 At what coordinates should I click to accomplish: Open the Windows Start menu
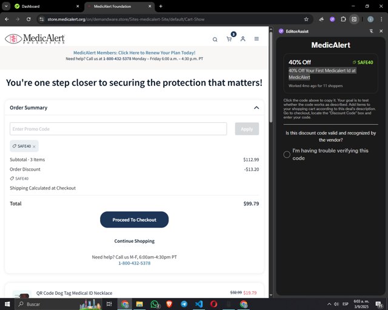coord(7,304)
